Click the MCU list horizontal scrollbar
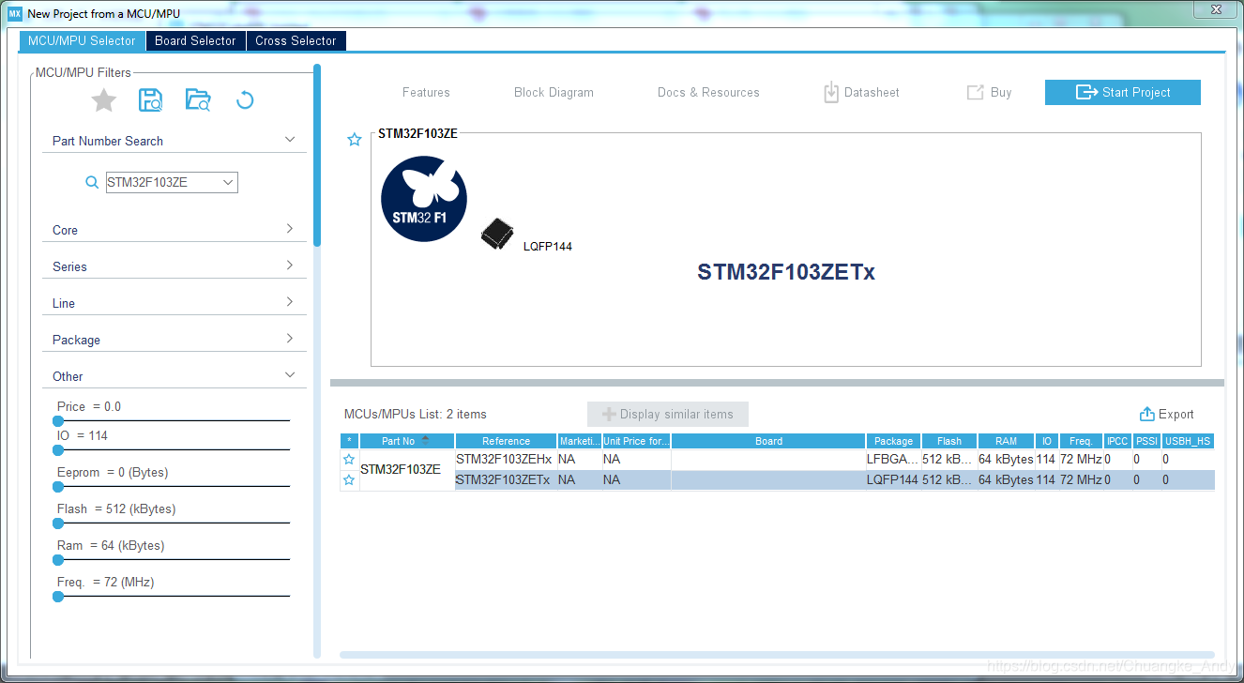Image resolution: width=1244 pixels, height=683 pixels. tap(777, 654)
